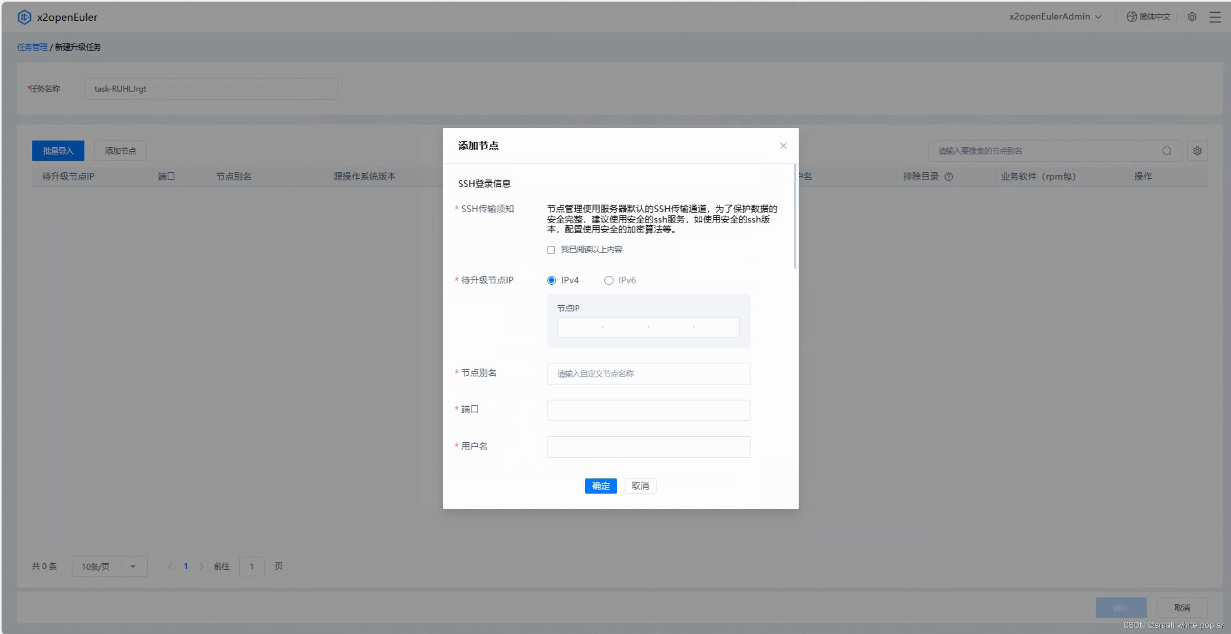Click the node alias search box
The width and height of the screenshot is (1231, 634).
pyautogui.click(x=1055, y=151)
